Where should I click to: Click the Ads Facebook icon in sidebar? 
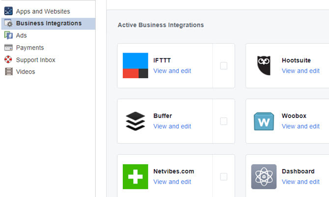(8, 35)
